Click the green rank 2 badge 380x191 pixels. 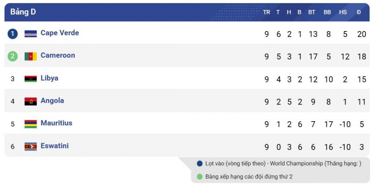[13, 56]
